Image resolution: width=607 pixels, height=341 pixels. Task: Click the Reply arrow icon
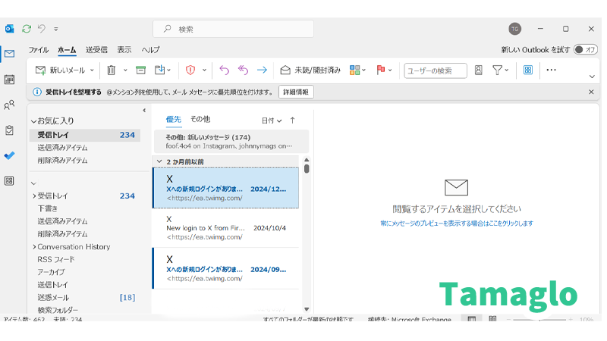(x=224, y=70)
